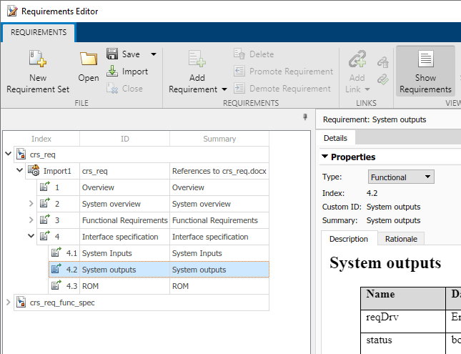Open a requirement set with Open folder icon
Image resolution: width=461 pixels, height=354 pixels.
pyautogui.click(x=89, y=60)
